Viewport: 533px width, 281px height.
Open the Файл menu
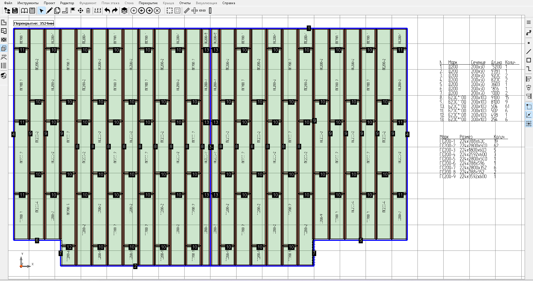[x=8, y=3]
